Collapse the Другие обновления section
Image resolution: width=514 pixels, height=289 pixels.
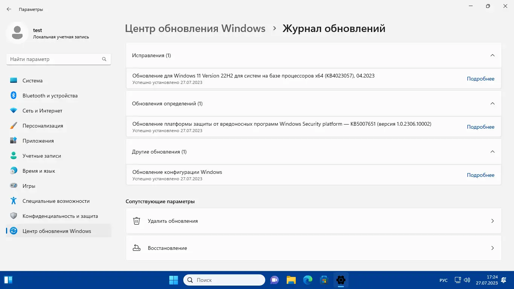[493, 152]
